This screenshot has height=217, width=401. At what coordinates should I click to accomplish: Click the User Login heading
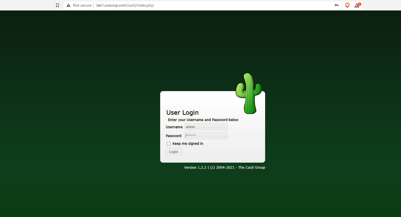click(x=182, y=112)
